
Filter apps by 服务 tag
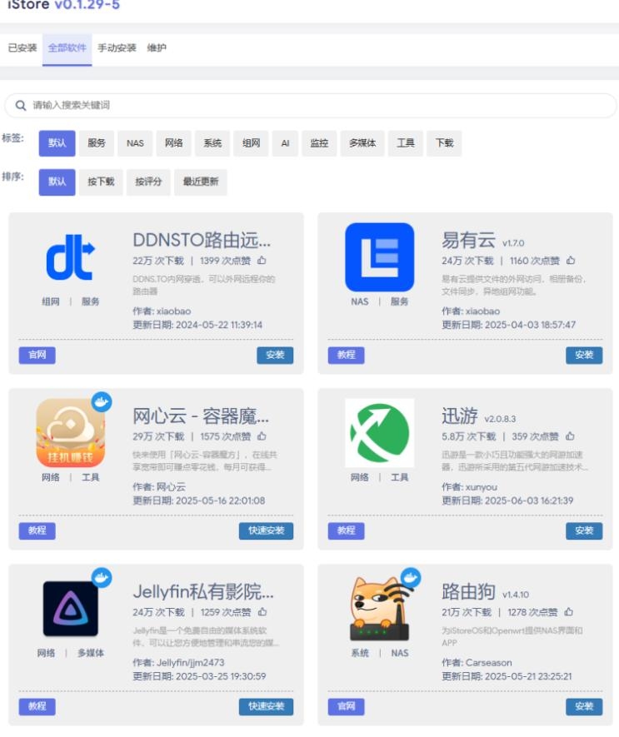click(x=97, y=143)
